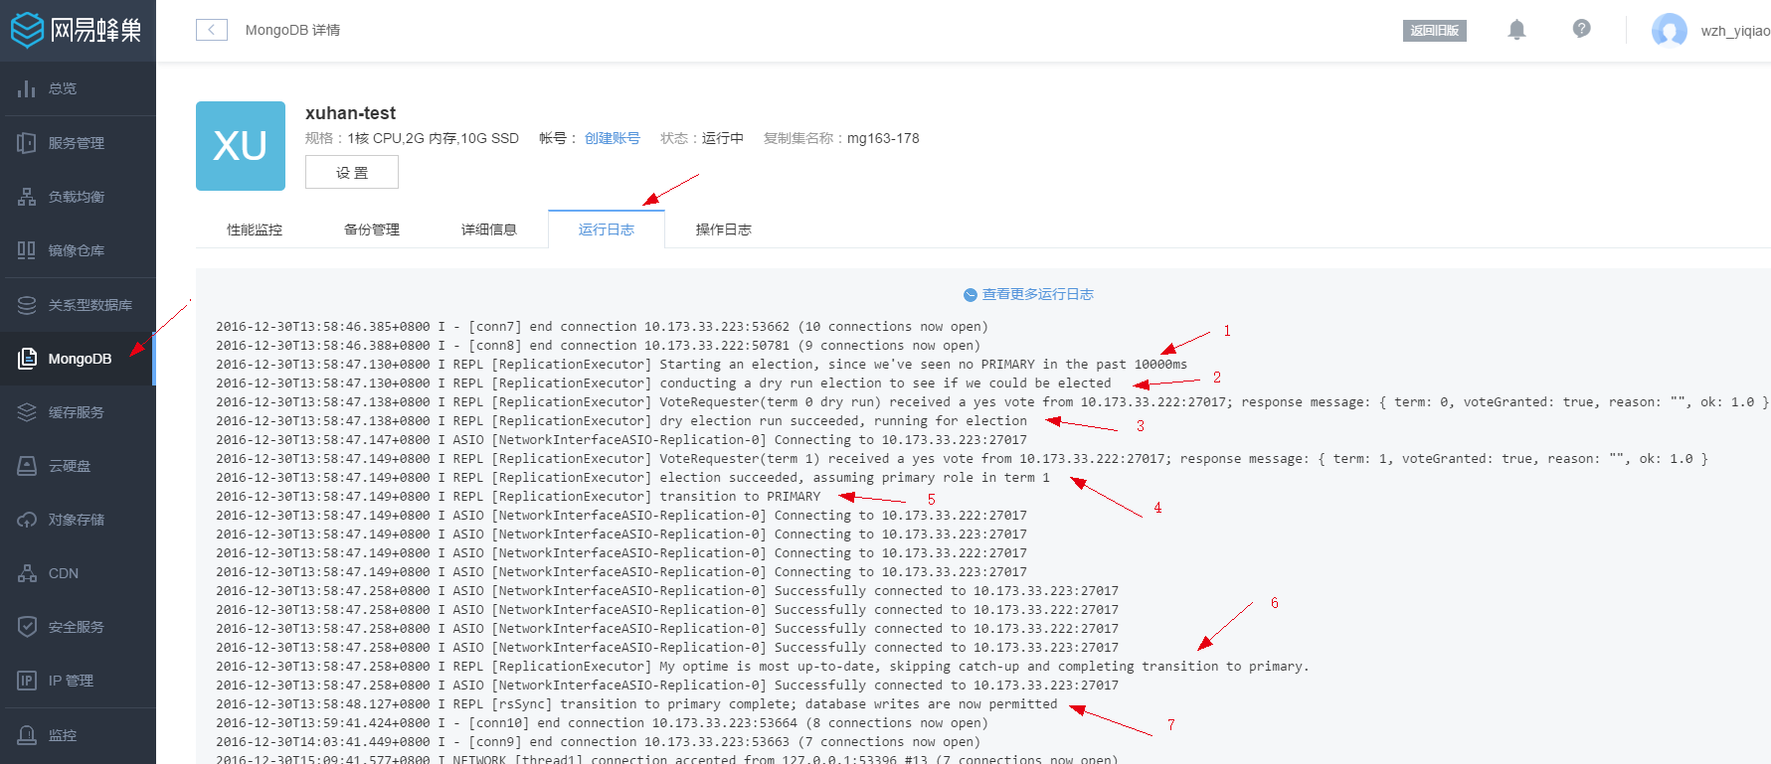Click the user avatar picture

point(1670,30)
